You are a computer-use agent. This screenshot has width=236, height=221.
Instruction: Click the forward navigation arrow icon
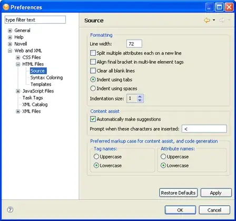pyautogui.click(x=222, y=21)
